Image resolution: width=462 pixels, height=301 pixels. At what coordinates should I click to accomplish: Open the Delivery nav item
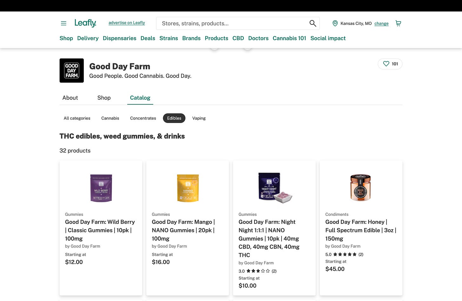tap(88, 38)
